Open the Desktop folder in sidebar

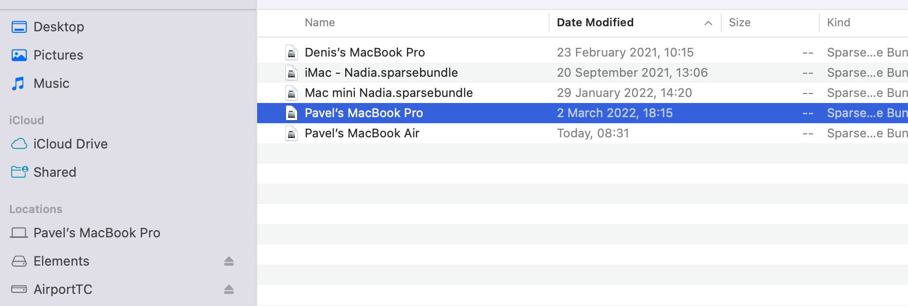pyautogui.click(x=58, y=27)
